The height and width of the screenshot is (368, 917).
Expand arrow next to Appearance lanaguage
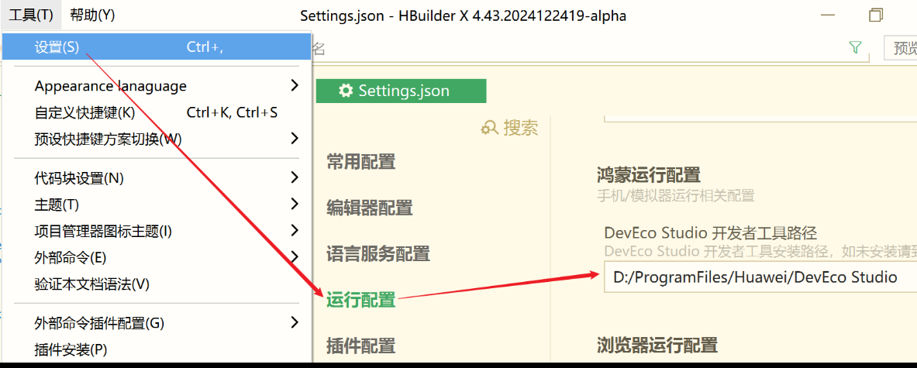point(295,86)
